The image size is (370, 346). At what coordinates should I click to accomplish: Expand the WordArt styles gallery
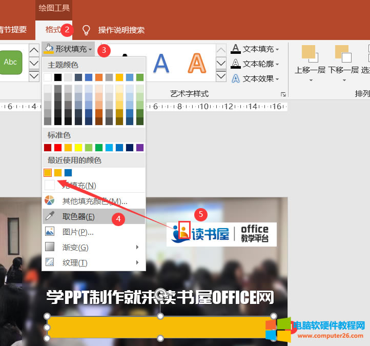click(x=221, y=76)
